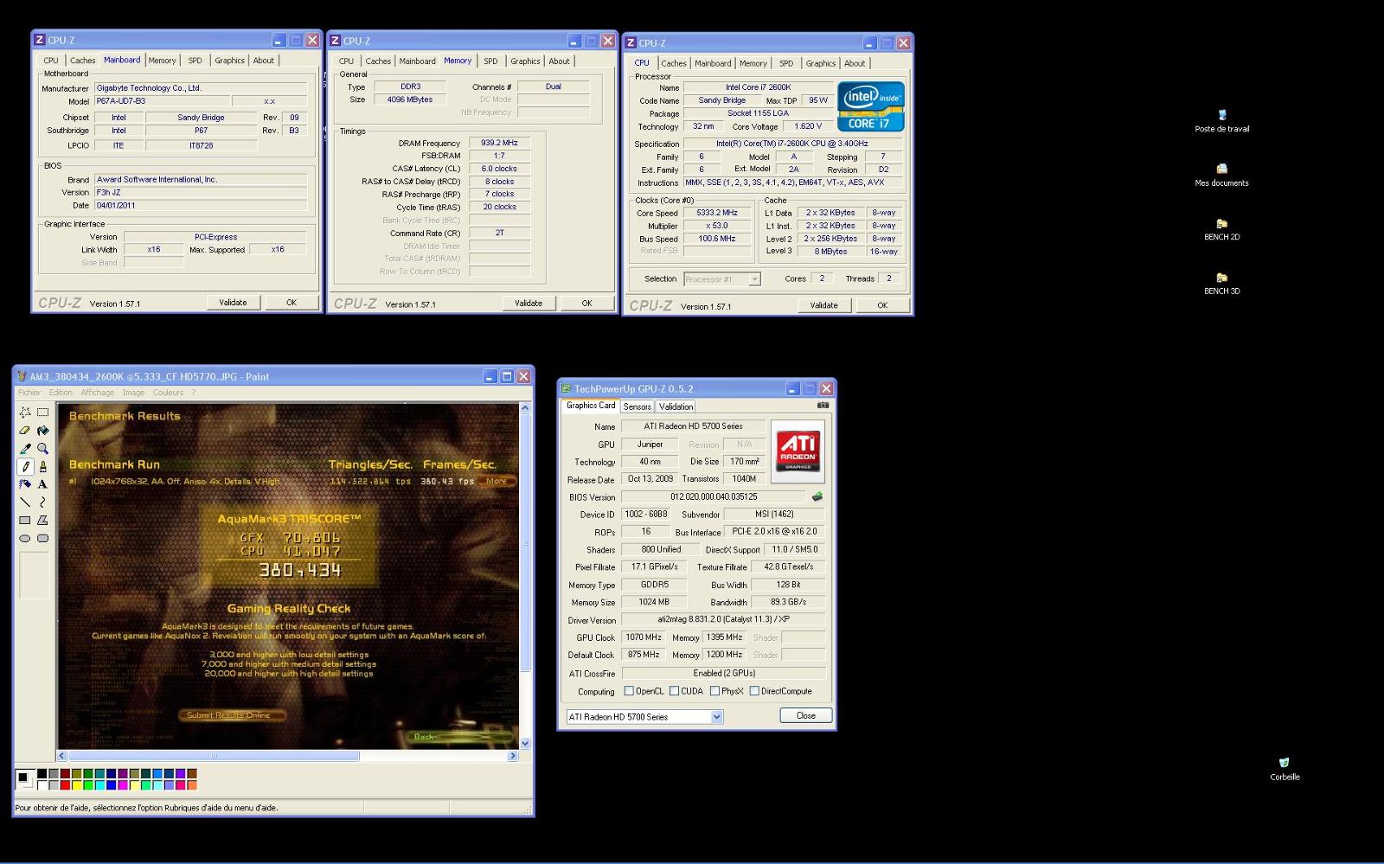Image resolution: width=1384 pixels, height=864 pixels.
Task: Click the Core Speed 5333.2 MHz field
Action: click(717, 213)
